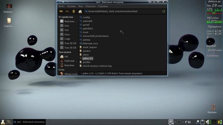223x125 pixels.
Task: Click the CPU usage graph in monitor
Action: pos(215,11)
